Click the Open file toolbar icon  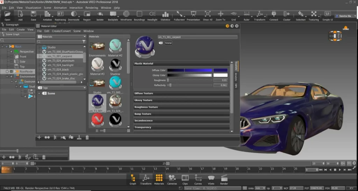point(7,14)
